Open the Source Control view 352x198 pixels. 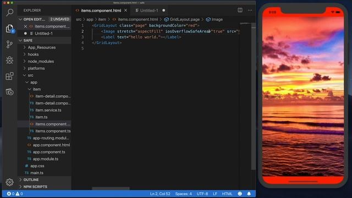pos(10,45)
